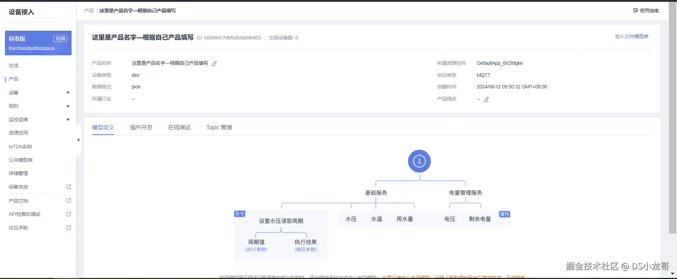Open 设备发放 external link icon

(69, 187)
